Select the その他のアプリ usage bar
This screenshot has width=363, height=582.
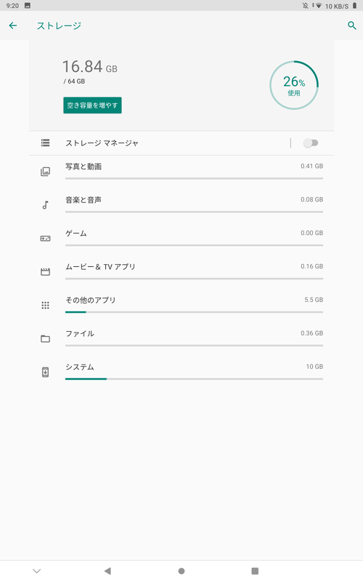[194, 312]
